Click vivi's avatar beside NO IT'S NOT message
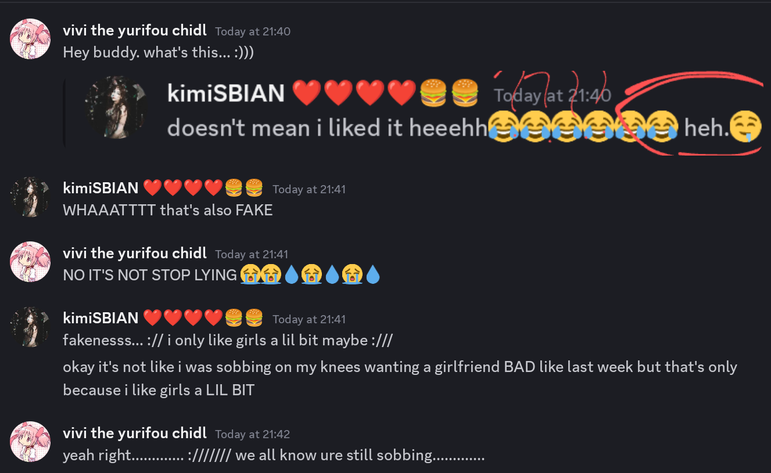 [30, 262]
